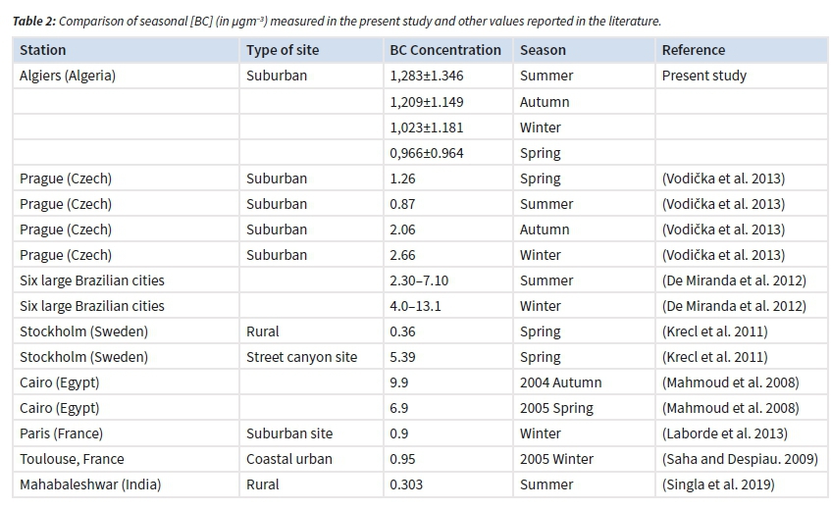
Task: Click the Station column header
Action: 43,50
